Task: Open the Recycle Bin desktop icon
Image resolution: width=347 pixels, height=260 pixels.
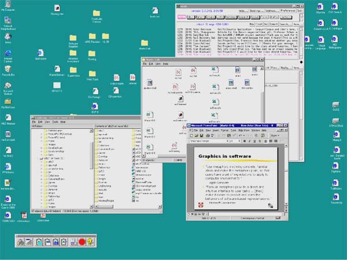Action: click(8, 69)
